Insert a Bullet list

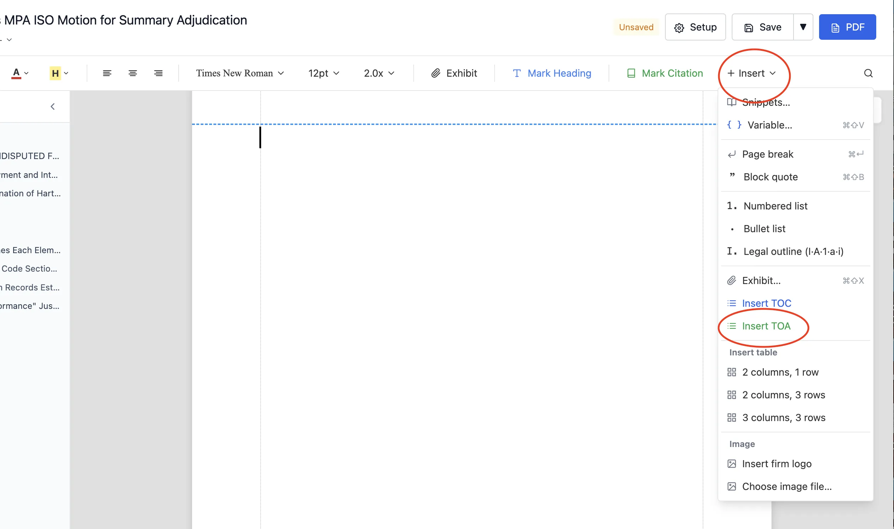tap(796, 229)
